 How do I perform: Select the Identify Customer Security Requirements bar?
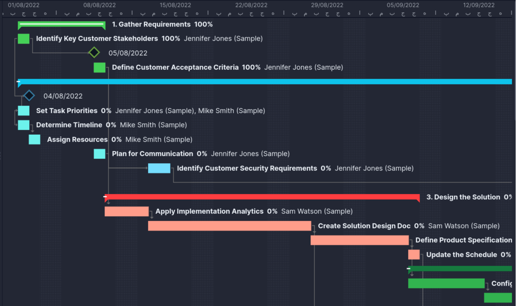159,168
